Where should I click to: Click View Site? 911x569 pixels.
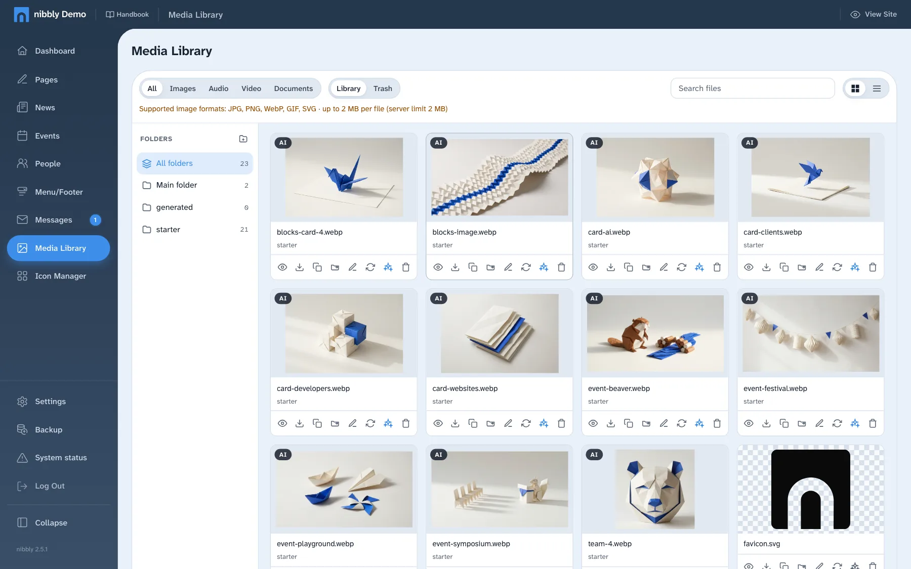[874, 14]
